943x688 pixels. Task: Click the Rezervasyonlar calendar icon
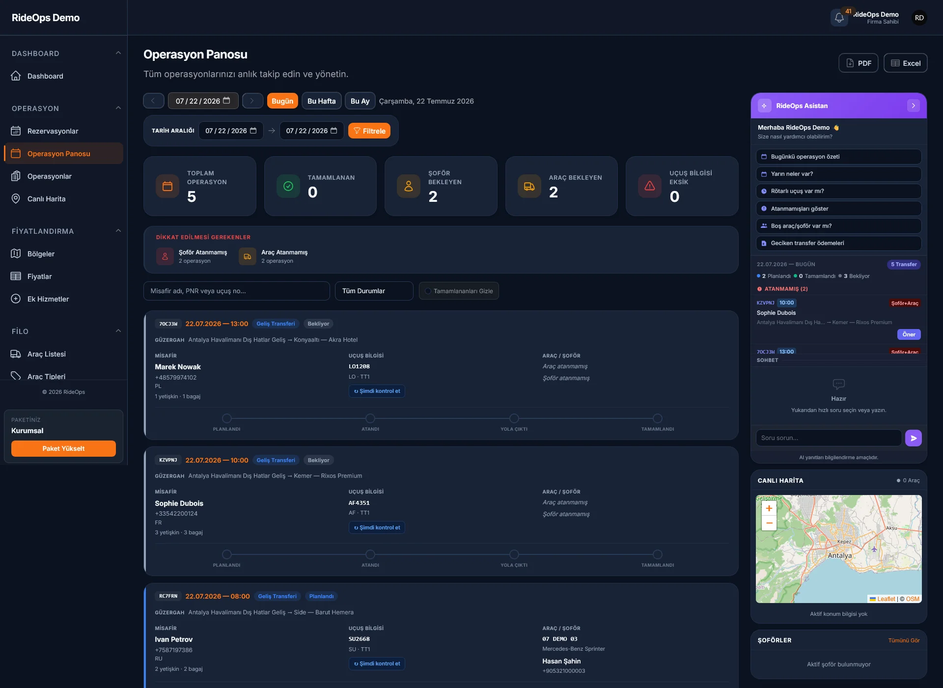(16, 131)
